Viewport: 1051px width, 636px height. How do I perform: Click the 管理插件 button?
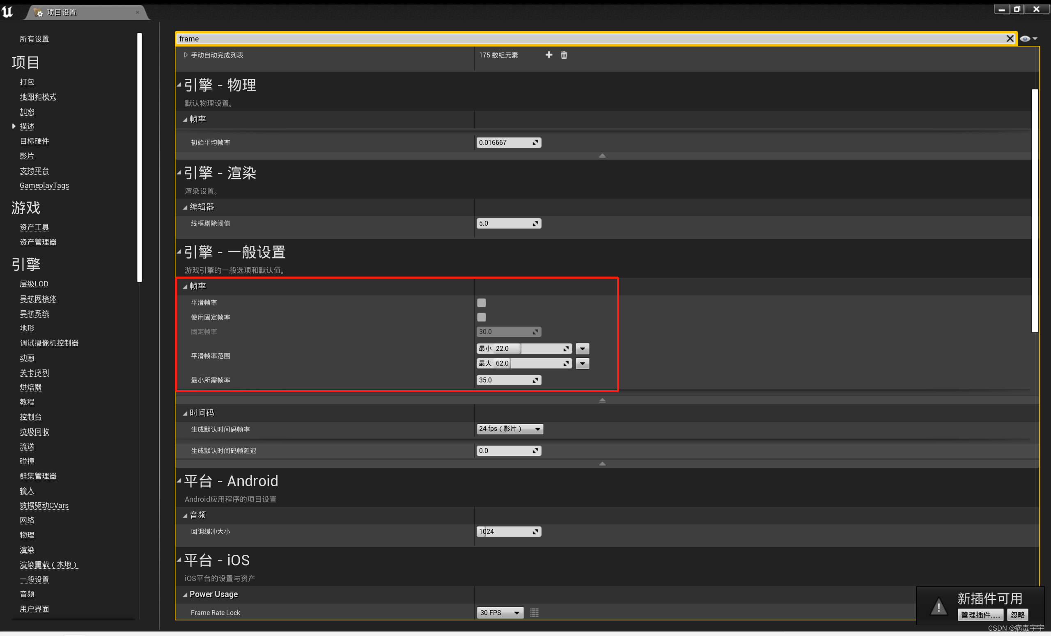click(x=980, y=615)
